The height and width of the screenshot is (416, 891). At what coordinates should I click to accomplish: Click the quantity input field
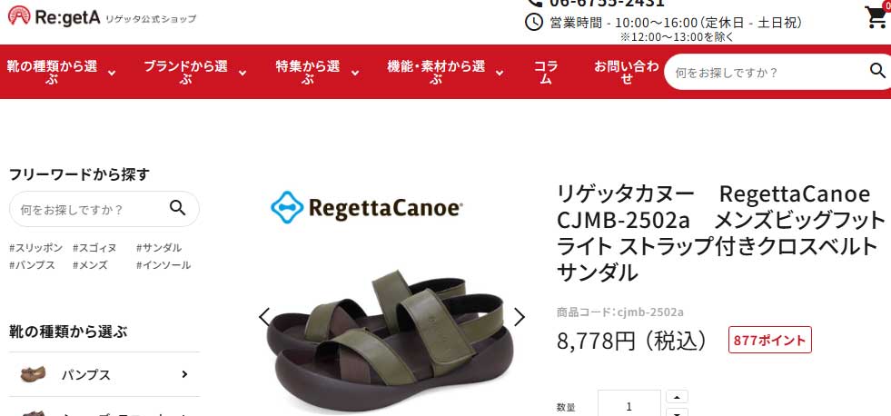click(x=629, y=404)
